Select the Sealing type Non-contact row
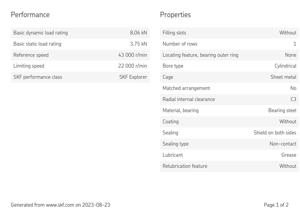 229,144
